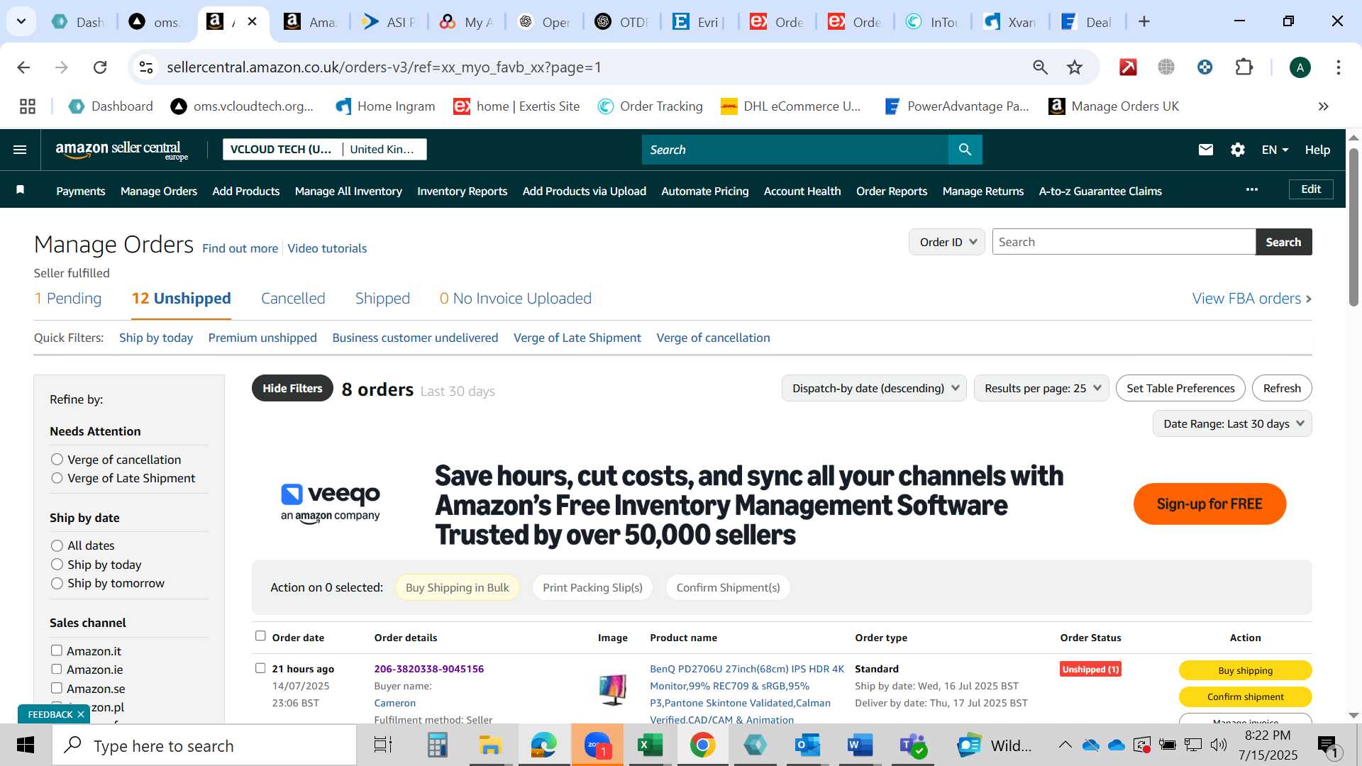Select the Verge of cancellation radio button
The image size is (1362, 766).
57,460
